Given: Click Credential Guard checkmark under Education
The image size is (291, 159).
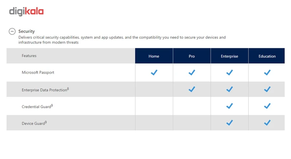Looking at the screenshot, I should [267, 106].
